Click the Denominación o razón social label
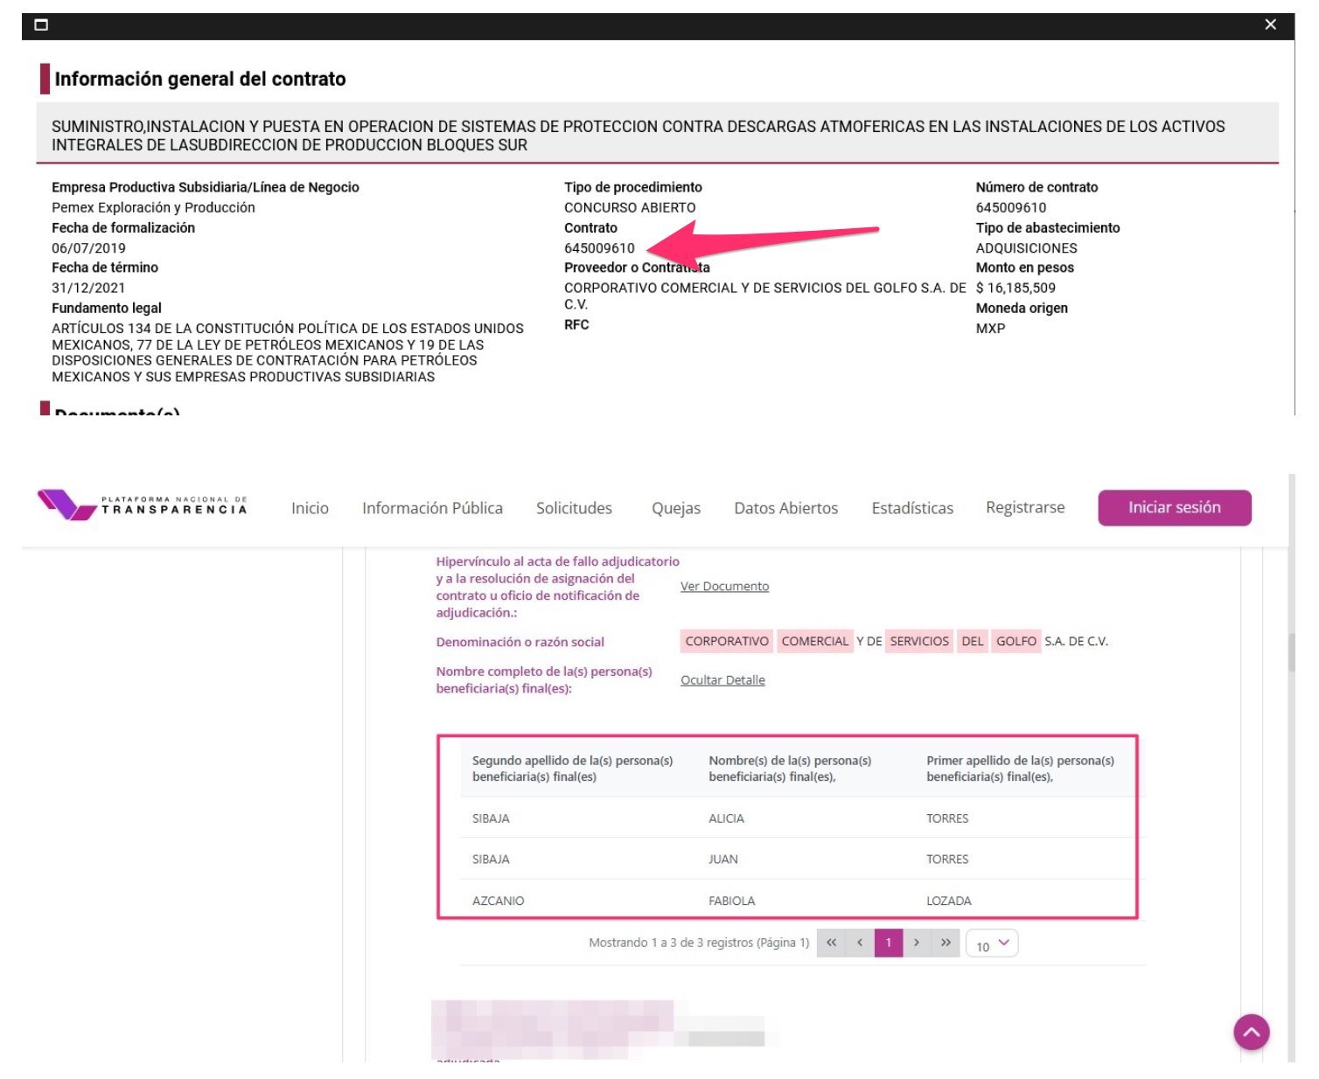 520,642
